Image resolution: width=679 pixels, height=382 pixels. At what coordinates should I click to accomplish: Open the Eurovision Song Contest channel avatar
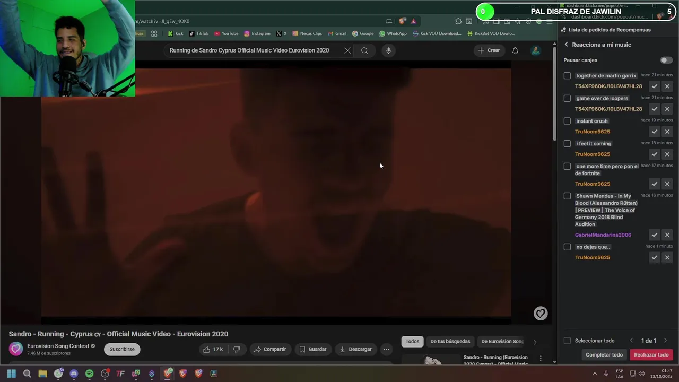coord(16,349)
